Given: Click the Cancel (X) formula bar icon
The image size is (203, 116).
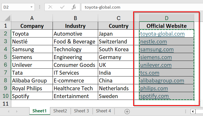Looking at the screenshot, I should [50, 7].
